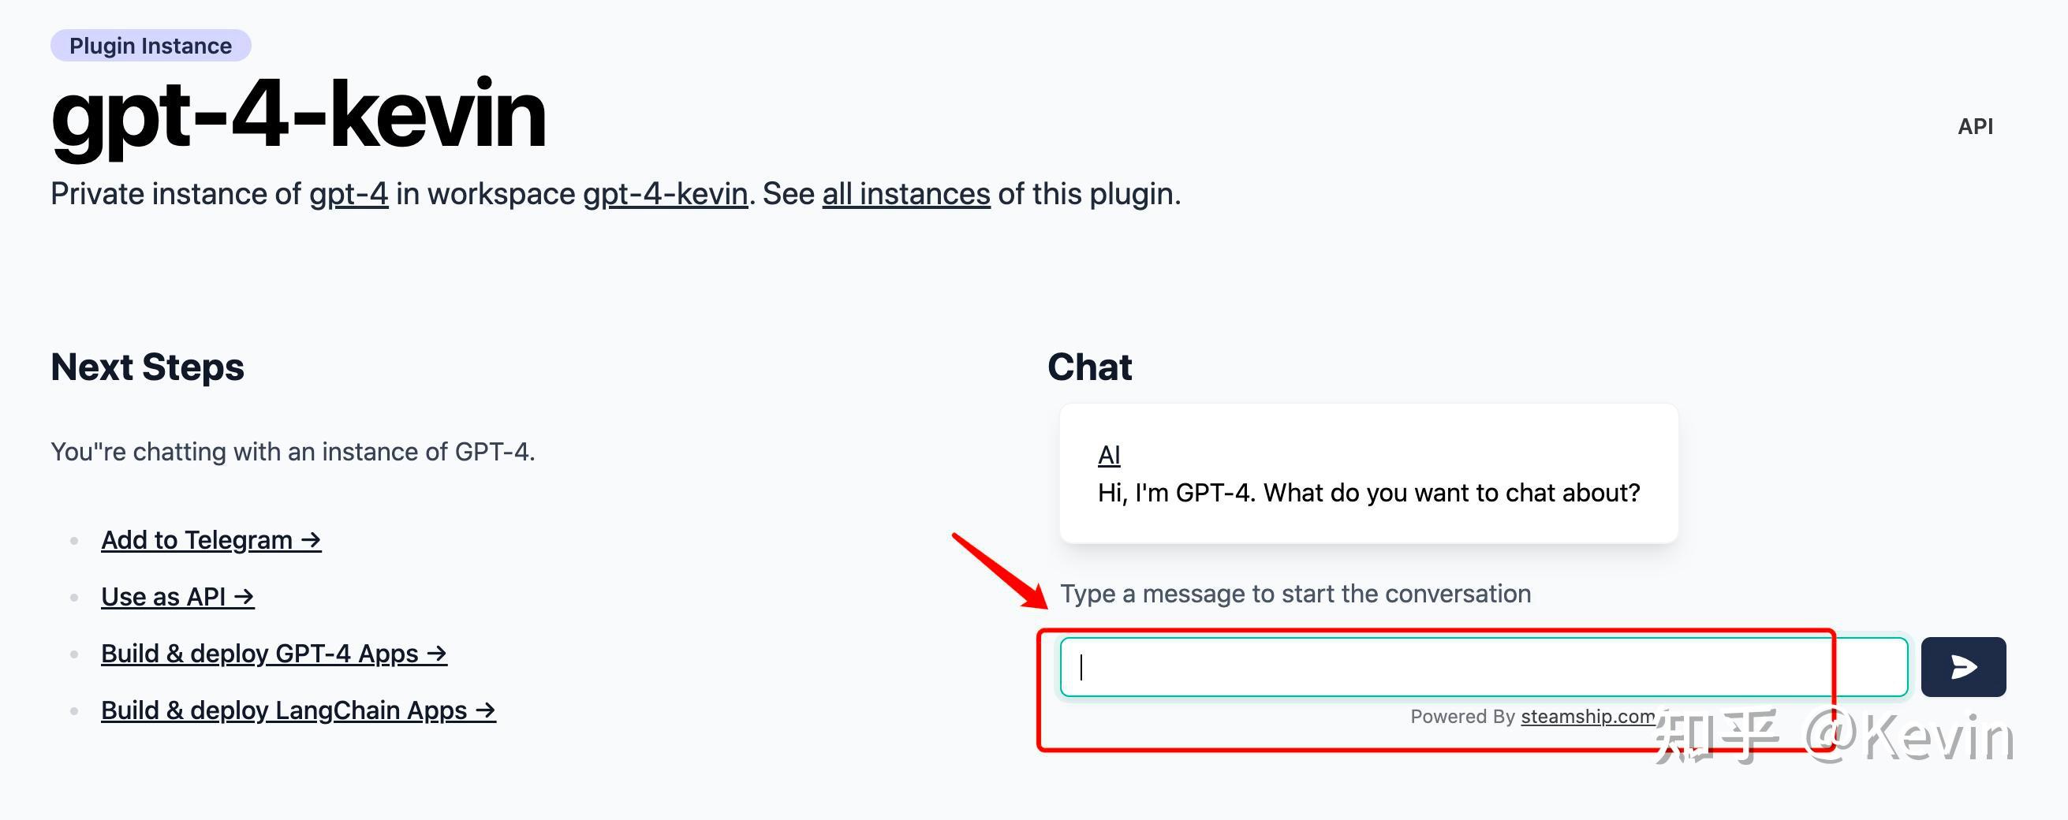The width and height of the screenshot is (2068, 820).
Task: Open Build & deploy GPT-4 Apps link
Action: tap(273, 654)
